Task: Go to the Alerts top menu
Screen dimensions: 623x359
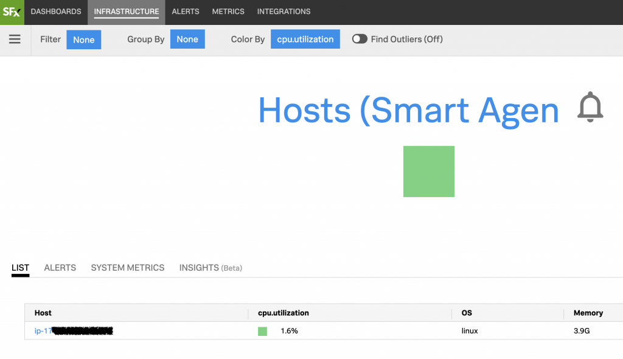Action: click(x=186, y=12)
